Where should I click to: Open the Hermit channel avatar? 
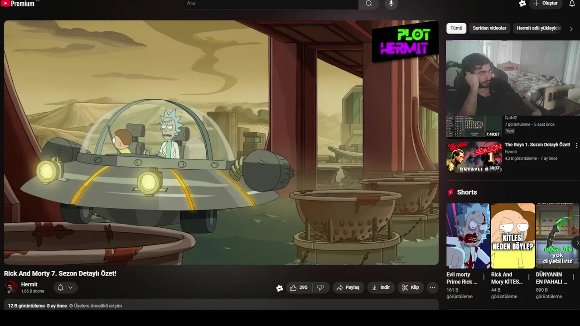10,288
